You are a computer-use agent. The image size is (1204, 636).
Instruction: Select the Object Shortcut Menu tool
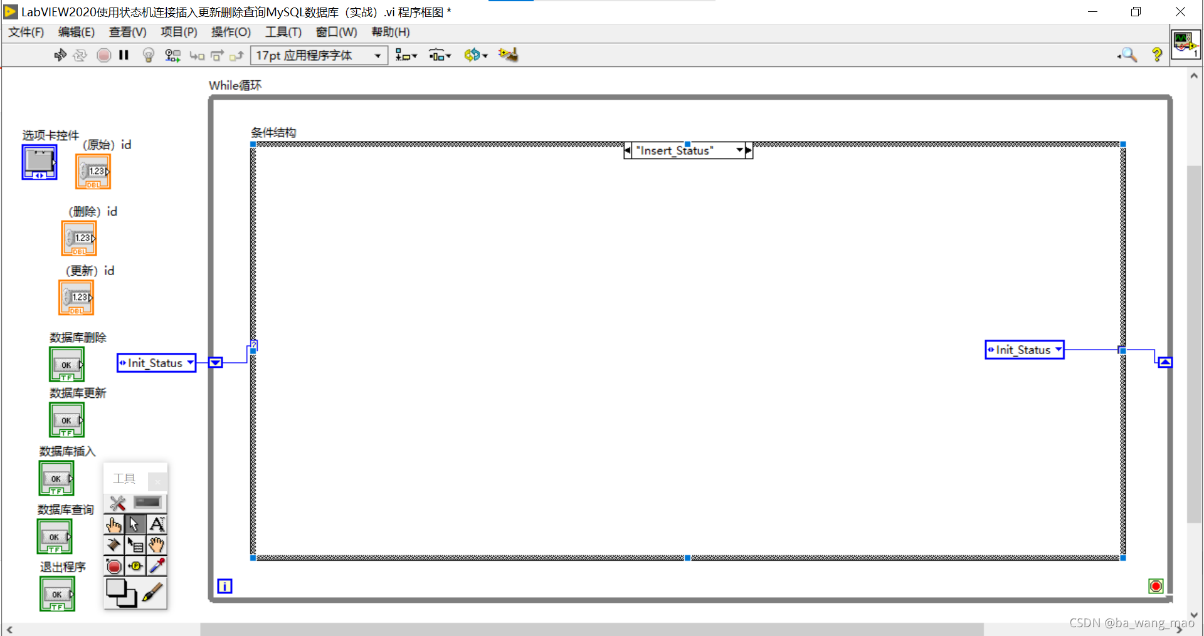tap(135, 545)
